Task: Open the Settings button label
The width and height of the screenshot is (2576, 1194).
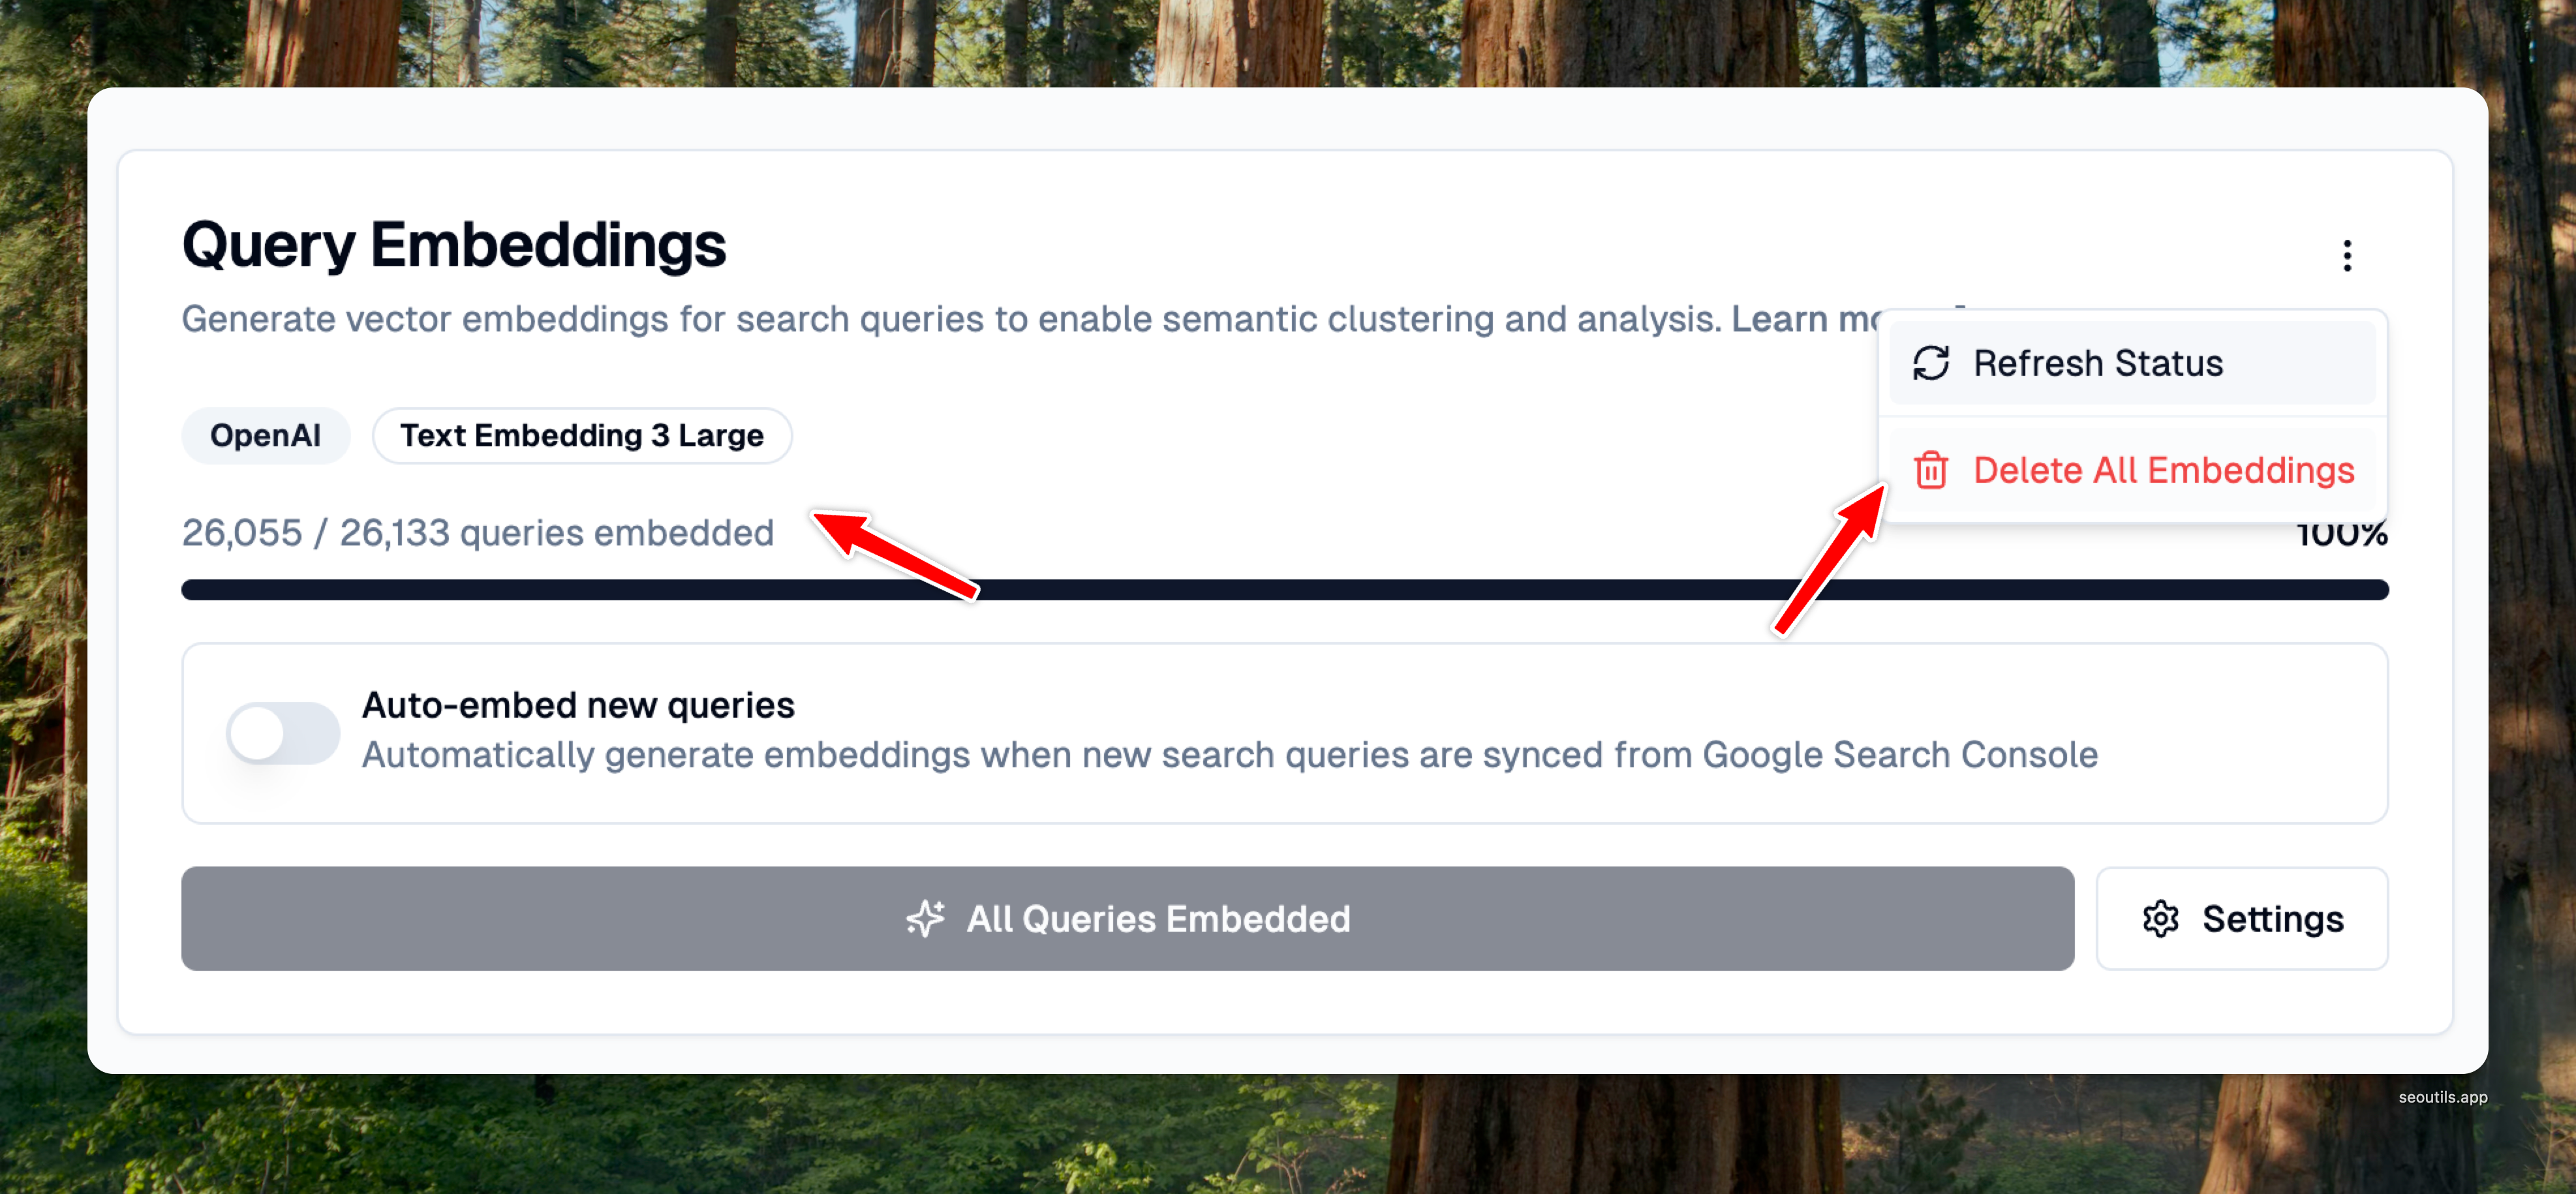Action: [2272, 918]
